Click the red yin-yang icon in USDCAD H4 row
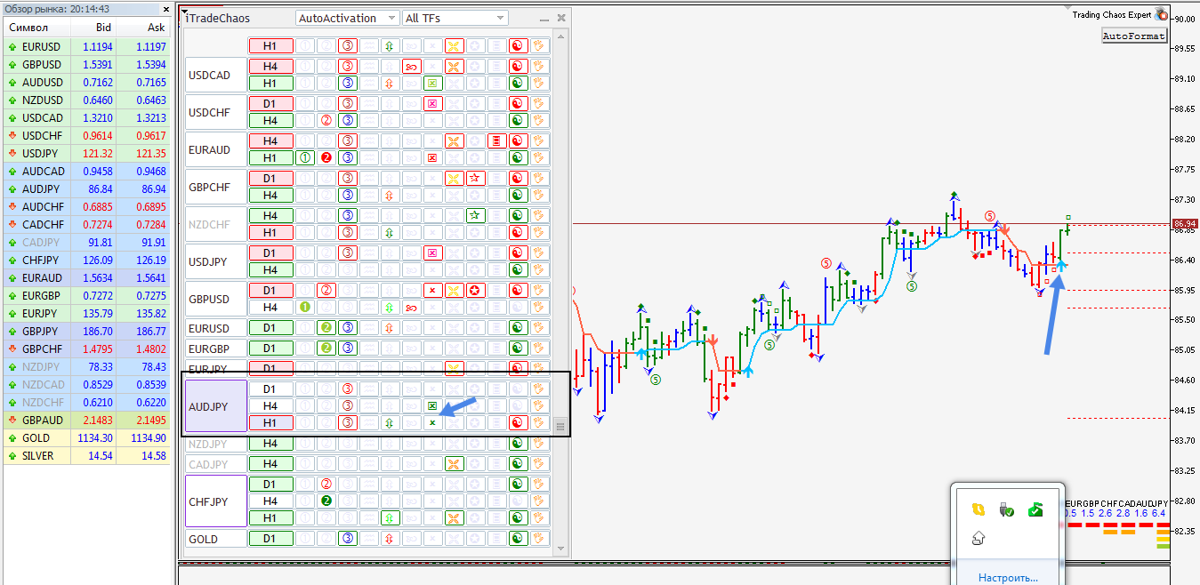Image resolution: width=1200 pixels, height=585 pixels. [518, 67]
